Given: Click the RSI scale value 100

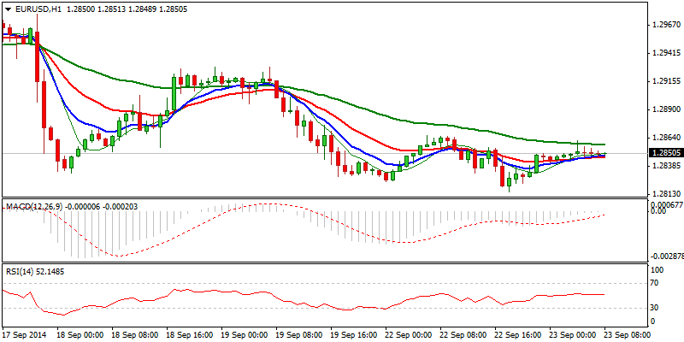Looking at the screenshot, I should [657, 270].
